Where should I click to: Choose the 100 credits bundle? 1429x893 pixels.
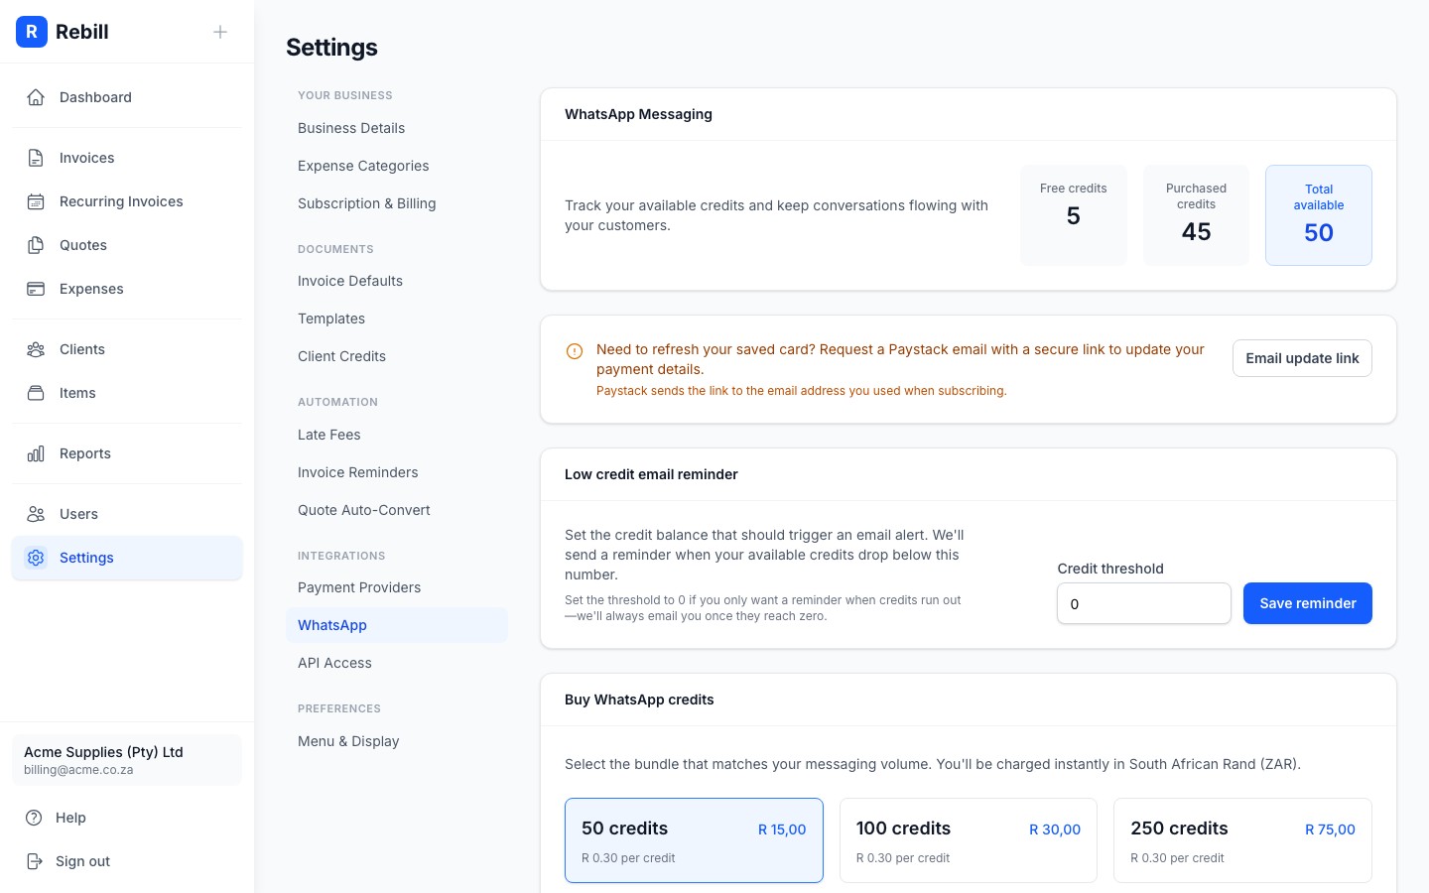point(968,840)
